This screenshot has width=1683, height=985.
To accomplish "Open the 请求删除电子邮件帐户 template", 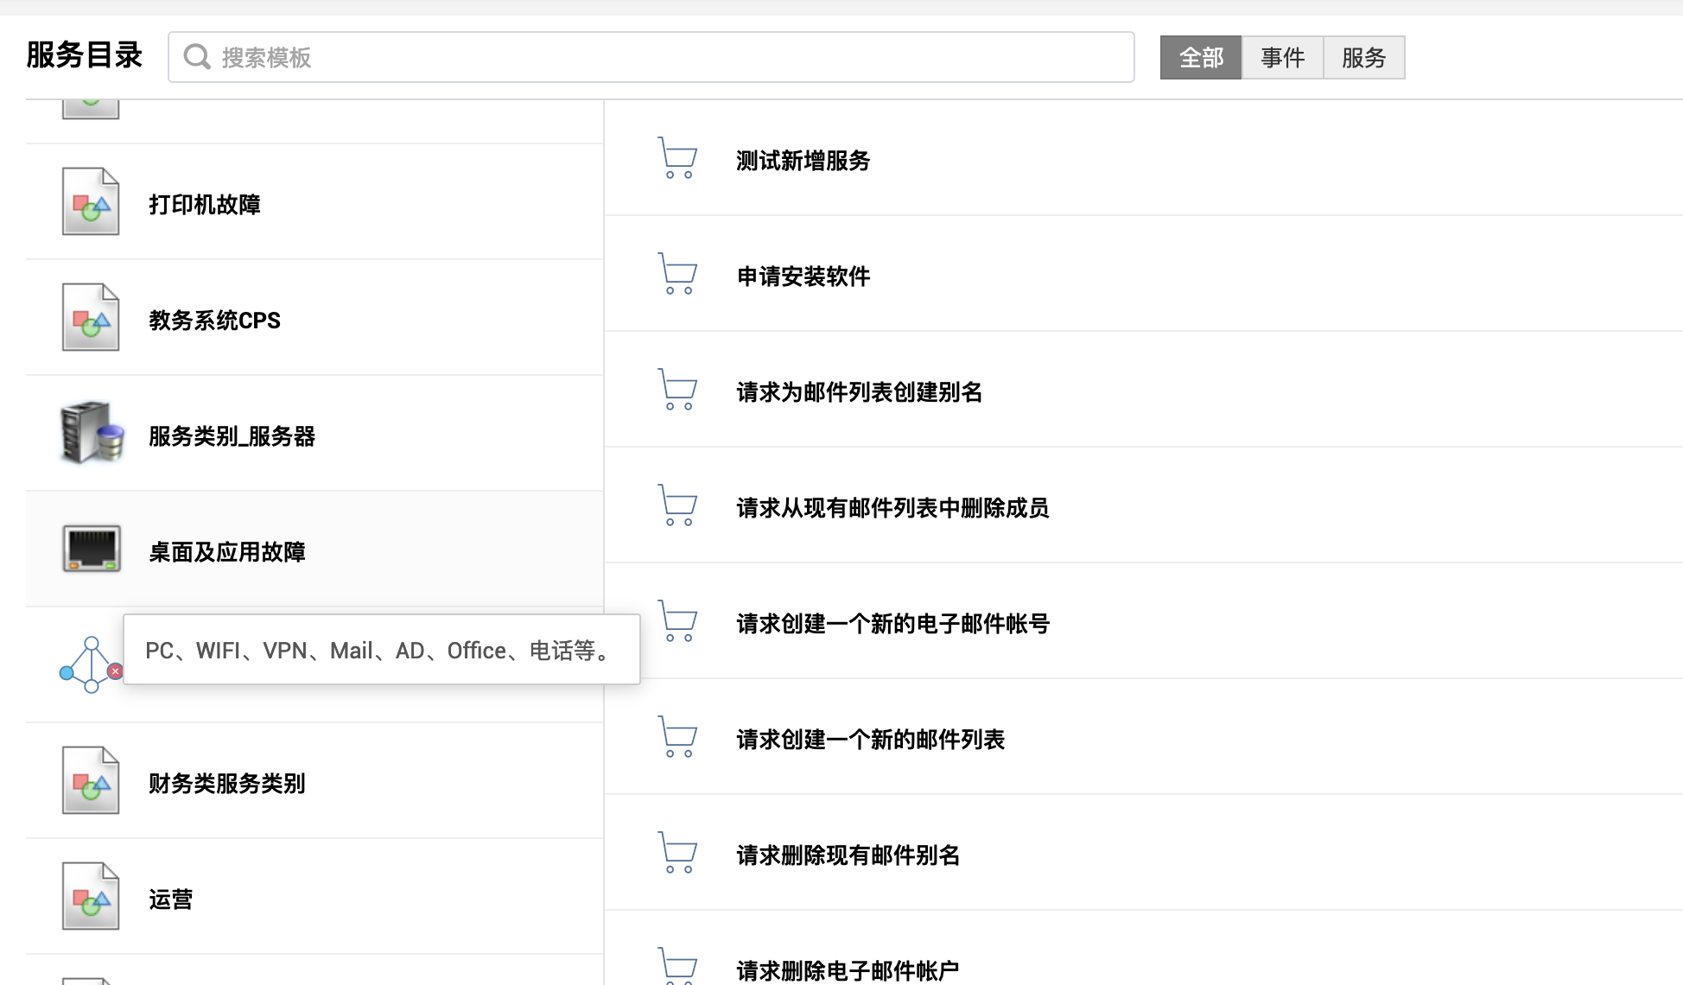I will tap(847, 970).
